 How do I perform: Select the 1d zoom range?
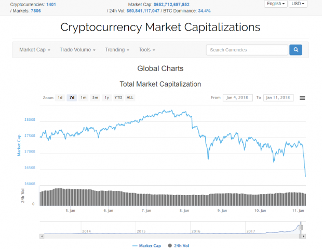point(60,98)
